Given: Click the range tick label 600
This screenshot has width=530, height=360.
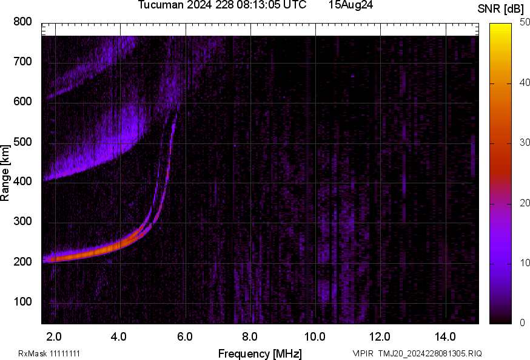Looking at the screenshot, I should pos(22,102).
